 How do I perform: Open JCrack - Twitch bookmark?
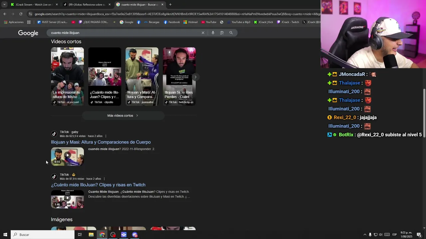click(288, 22)
